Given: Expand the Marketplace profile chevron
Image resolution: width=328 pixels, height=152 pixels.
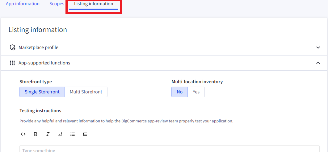Looking at the screenshot, I should [318, 47].
